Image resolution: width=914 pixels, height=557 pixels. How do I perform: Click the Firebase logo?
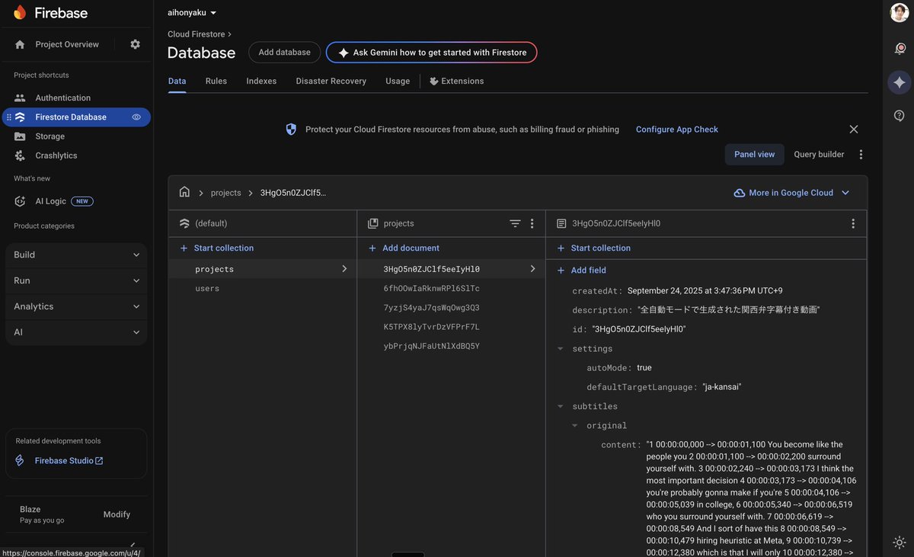50,13
